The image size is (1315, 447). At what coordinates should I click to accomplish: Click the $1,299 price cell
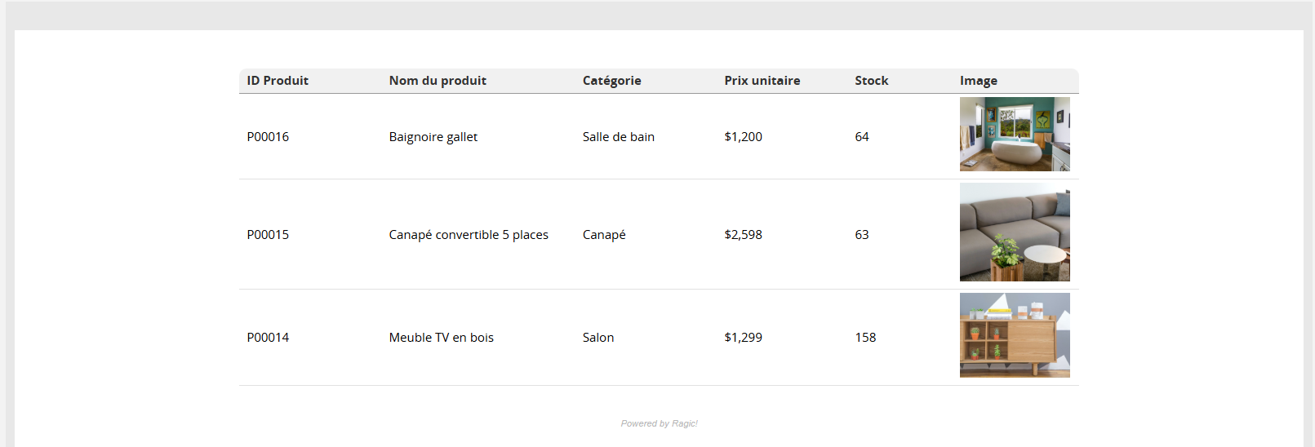744,338
